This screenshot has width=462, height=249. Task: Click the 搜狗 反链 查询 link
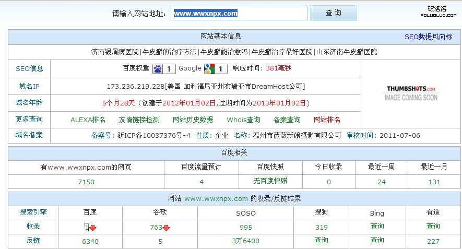coord(321,241)
